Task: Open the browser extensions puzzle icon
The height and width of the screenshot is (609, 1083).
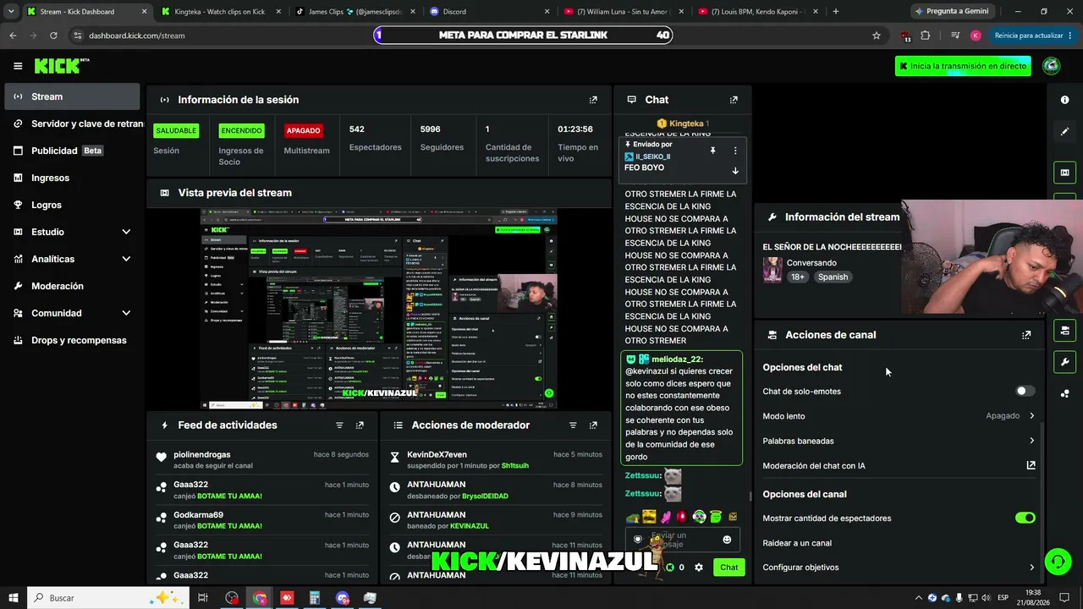Action: (x=926, y=36)
